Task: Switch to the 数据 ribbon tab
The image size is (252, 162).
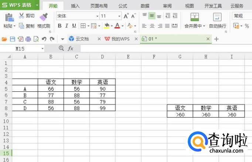Action: point(145,6)
